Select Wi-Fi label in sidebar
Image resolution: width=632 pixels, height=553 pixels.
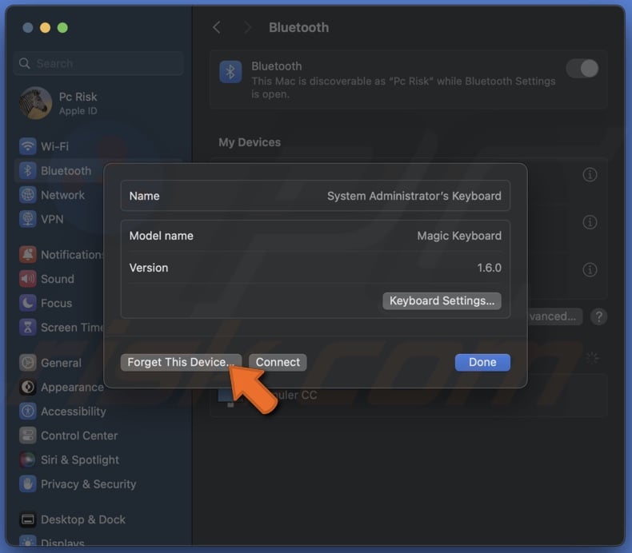55,146
